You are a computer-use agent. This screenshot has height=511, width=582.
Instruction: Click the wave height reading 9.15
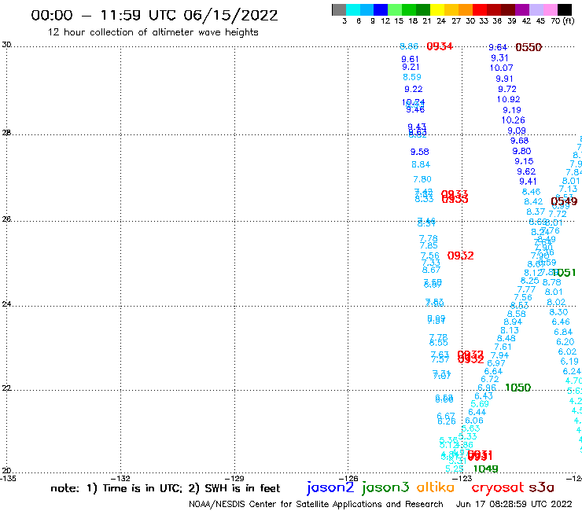(524, 161)
